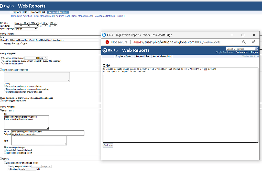The height and width of the screenshot is (171, 262).
Task: Switch to the Report List tab
Action: coord(38,12)
